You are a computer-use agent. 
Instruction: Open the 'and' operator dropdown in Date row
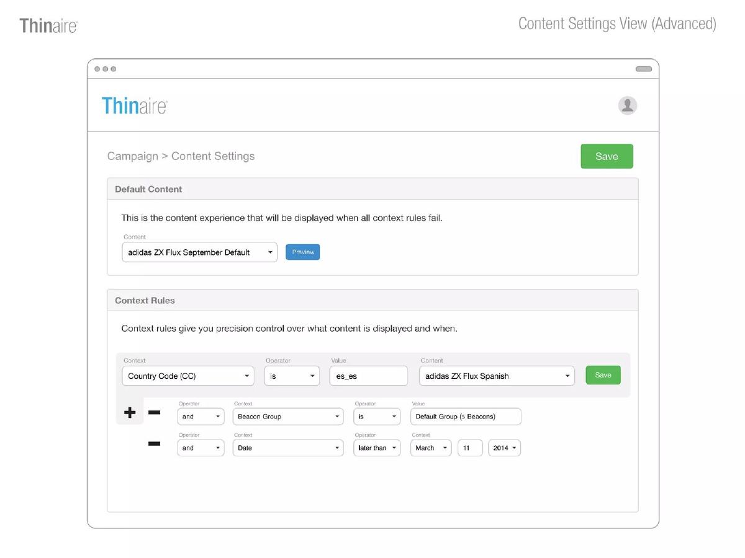(201, 448)
